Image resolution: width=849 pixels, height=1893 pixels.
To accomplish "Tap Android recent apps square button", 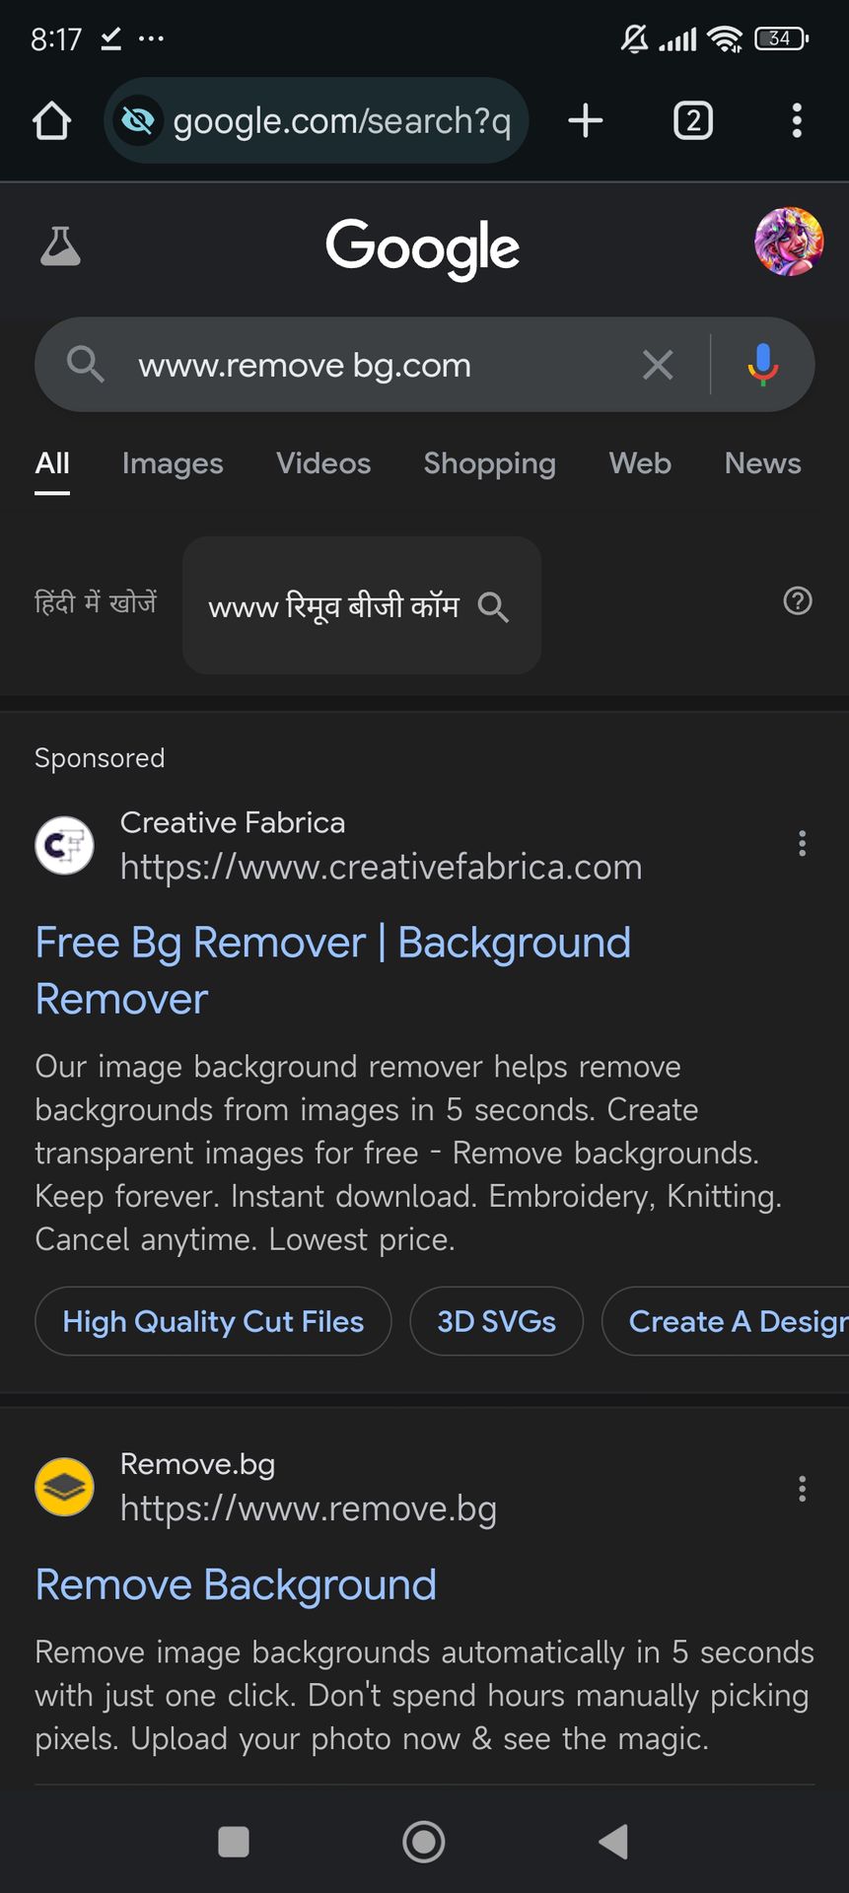I will pos(234,1842).
